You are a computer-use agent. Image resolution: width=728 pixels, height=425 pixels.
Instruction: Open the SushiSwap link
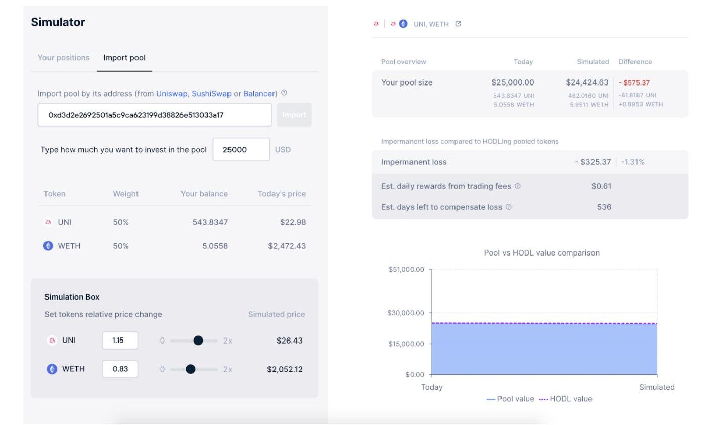[x=211, y=94]
